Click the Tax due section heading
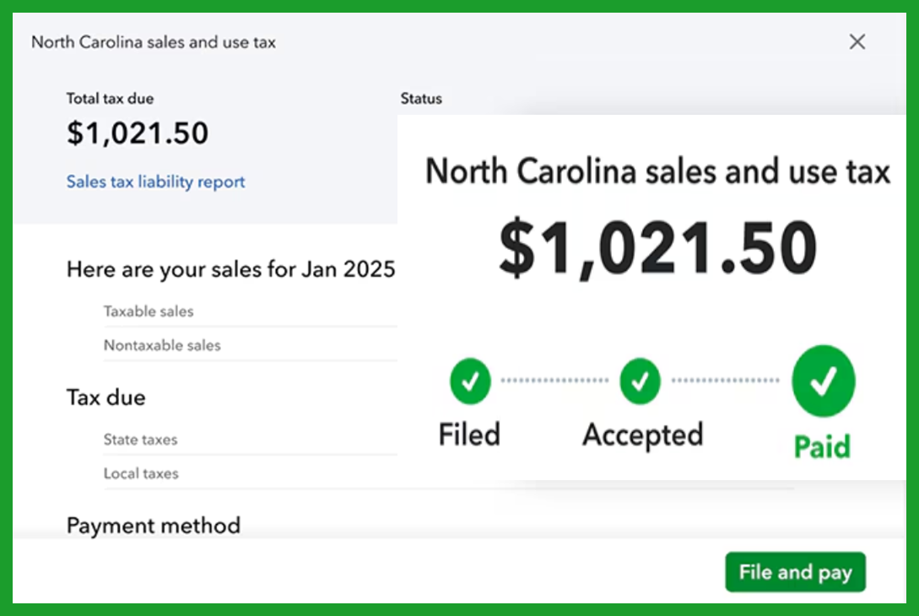The height and width of the screenshot is (616, 919). [106, 397]
